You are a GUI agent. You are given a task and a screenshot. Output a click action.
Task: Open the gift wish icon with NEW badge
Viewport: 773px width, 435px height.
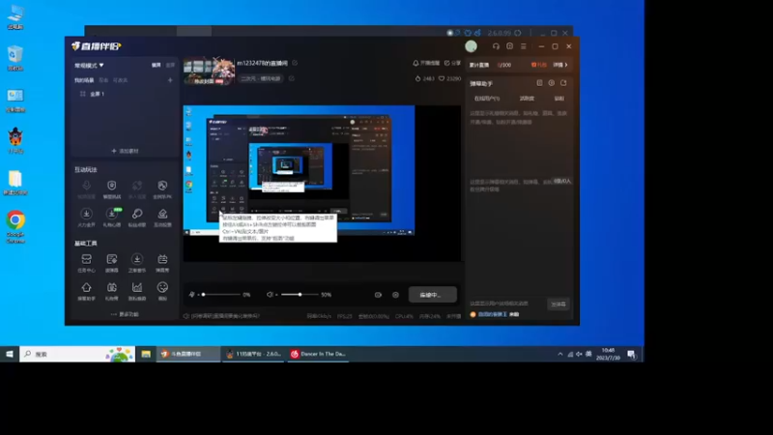(x=112, y=214)
